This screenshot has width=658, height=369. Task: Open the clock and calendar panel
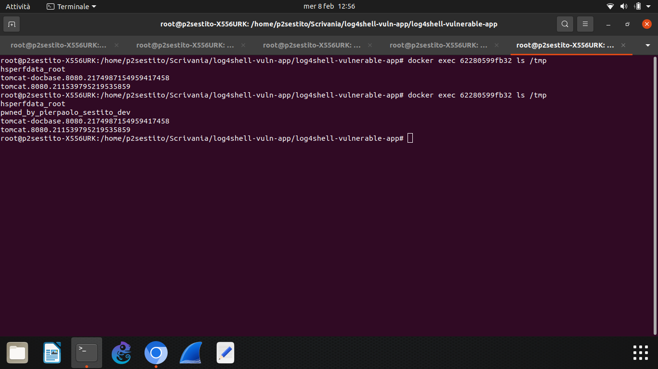329,6
